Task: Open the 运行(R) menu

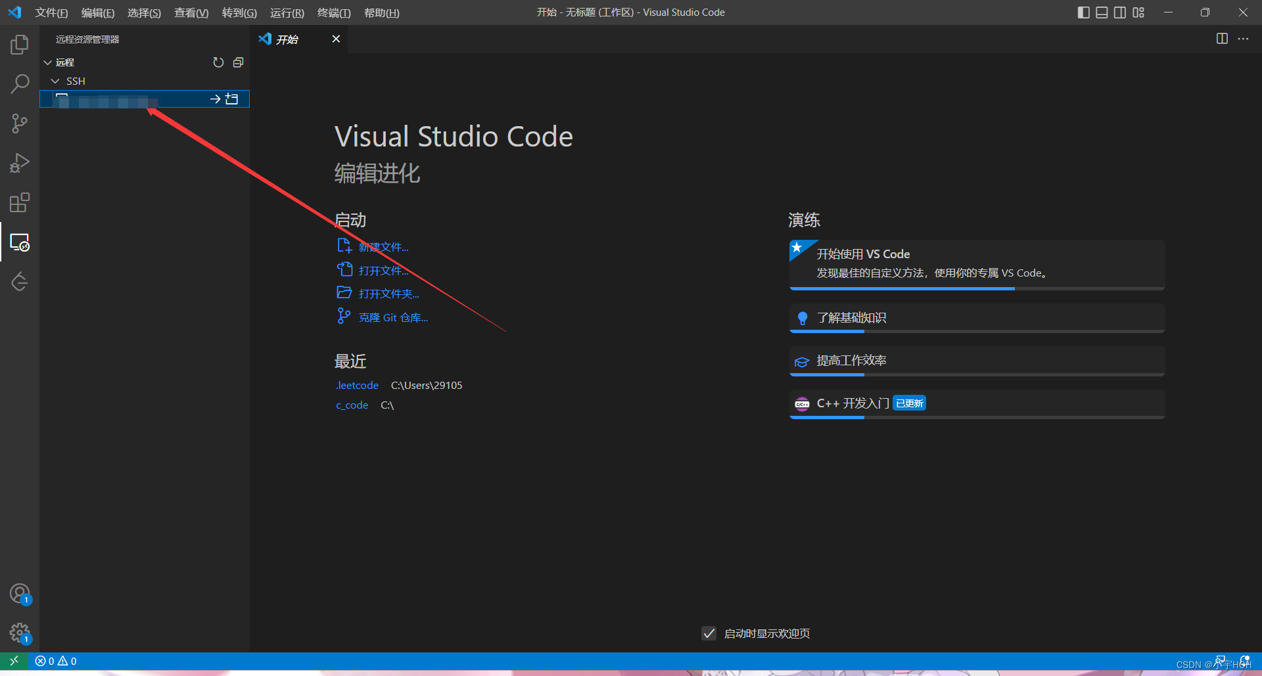Action: click(287, 12)
